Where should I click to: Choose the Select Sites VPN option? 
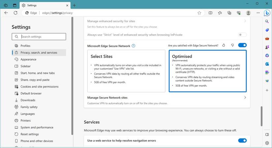click(126, 71)
